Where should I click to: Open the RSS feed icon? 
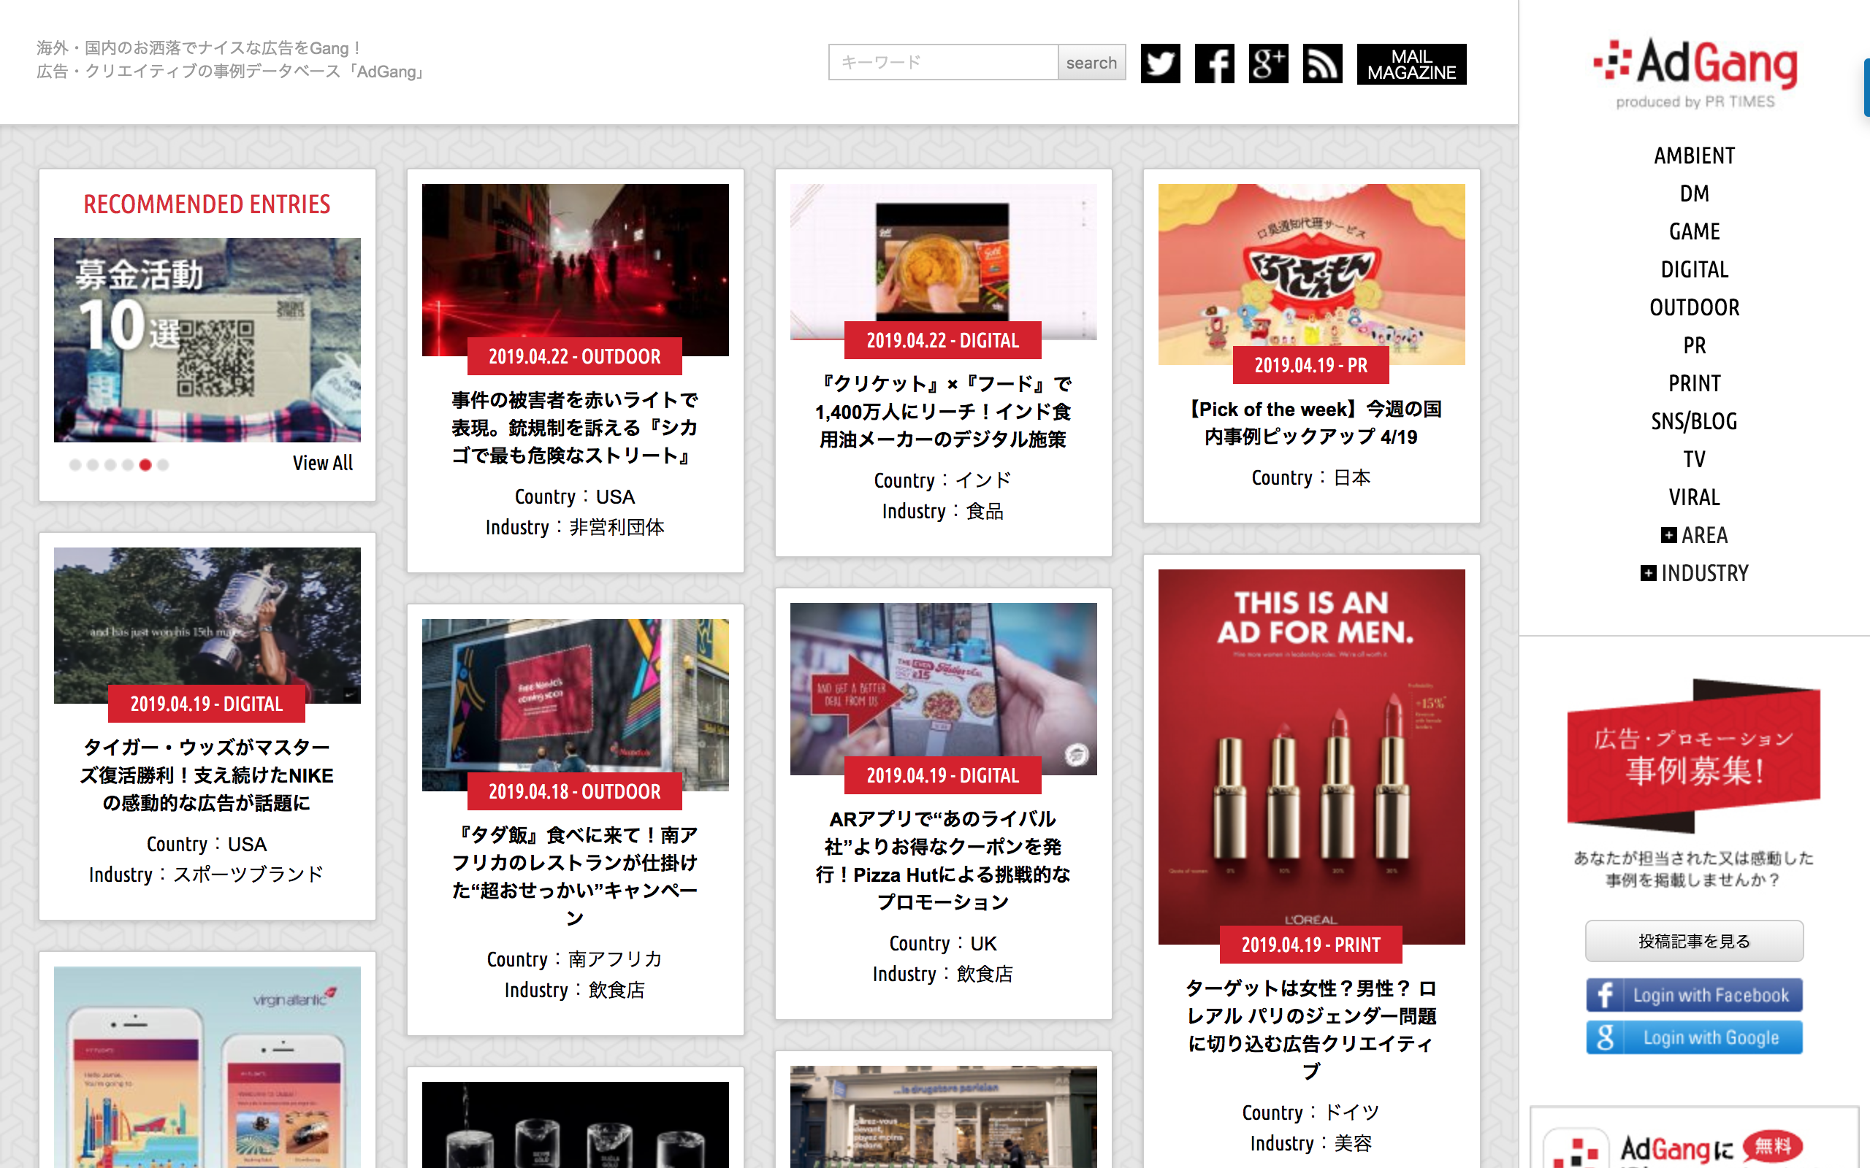click(1322, 64)
